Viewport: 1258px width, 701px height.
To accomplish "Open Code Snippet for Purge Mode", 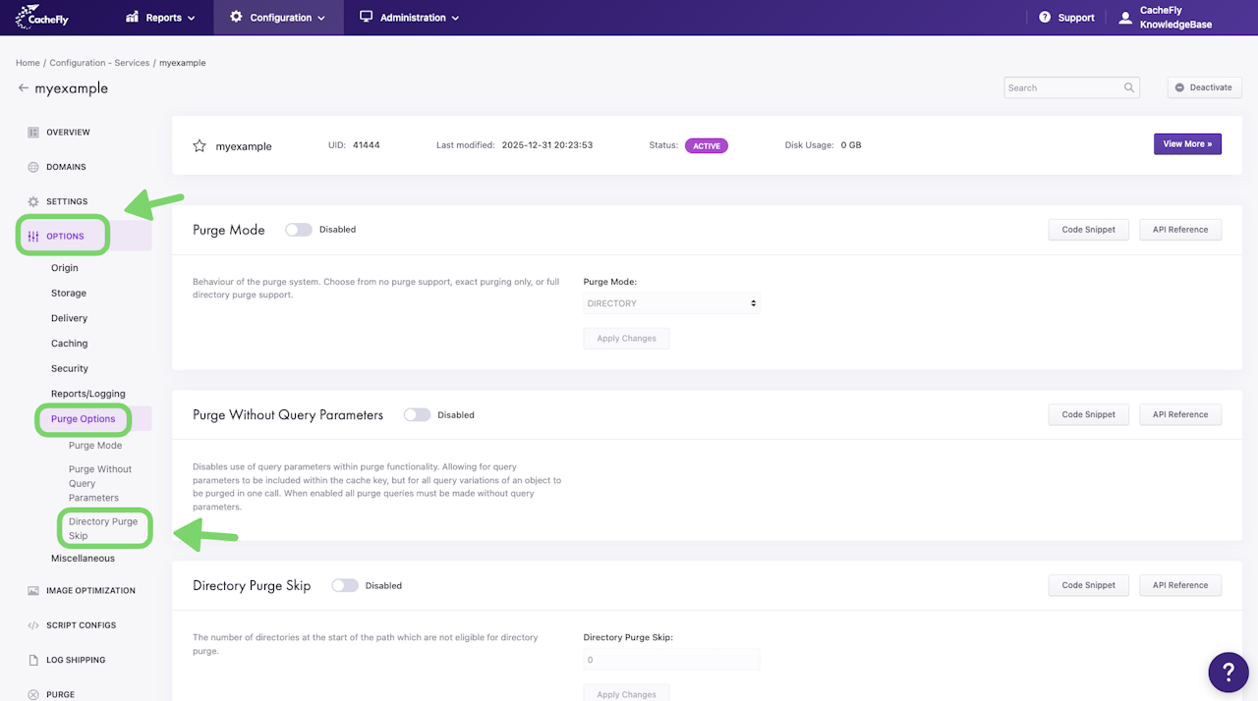I will [x=1089, y=230].
